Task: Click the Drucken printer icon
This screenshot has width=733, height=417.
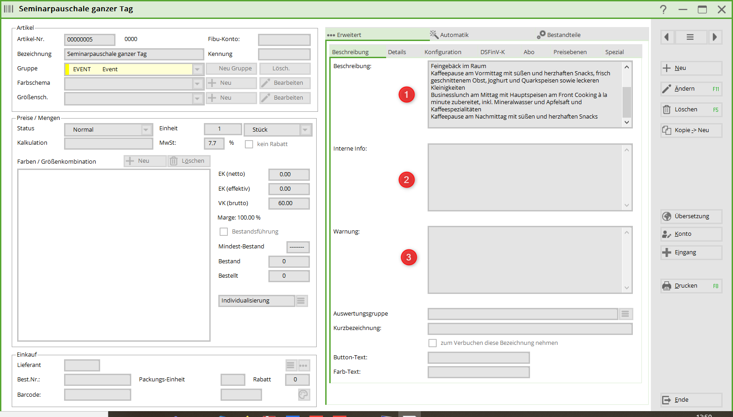Action: 667,286
